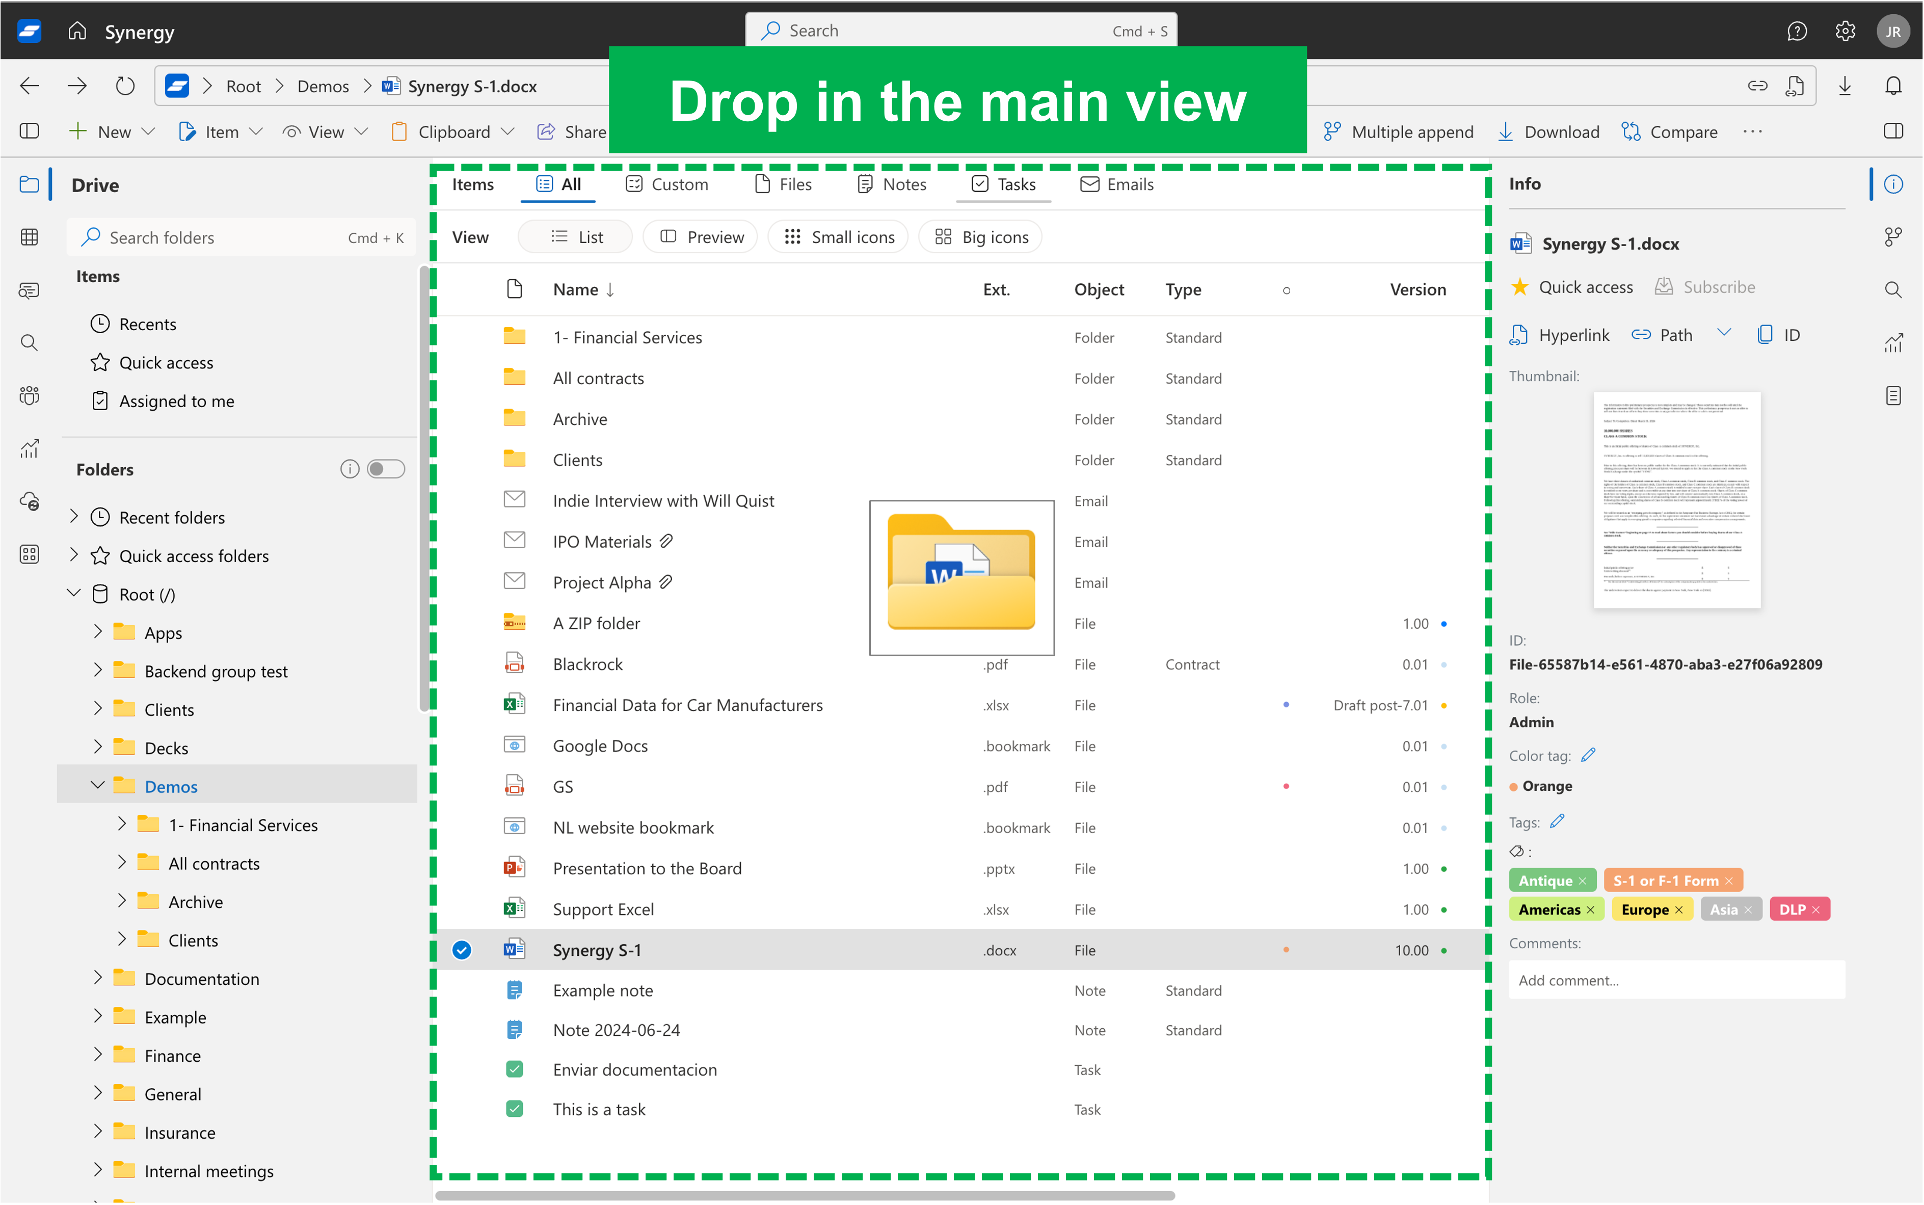This screenshot has height=1205, width=1924.
Task: Open the versions branch icon on right rail
Action: click(1893, 237)
